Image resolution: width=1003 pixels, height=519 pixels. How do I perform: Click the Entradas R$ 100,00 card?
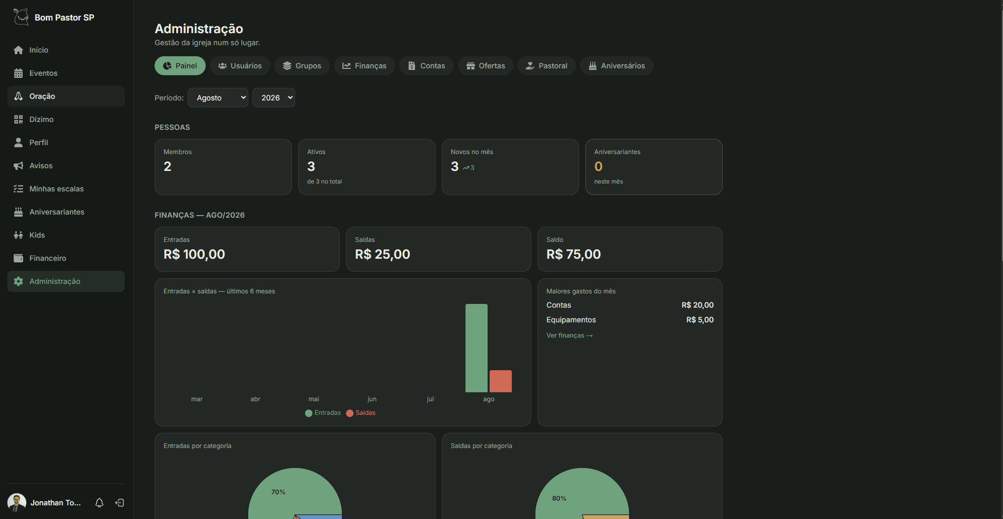tap(247, 249)
